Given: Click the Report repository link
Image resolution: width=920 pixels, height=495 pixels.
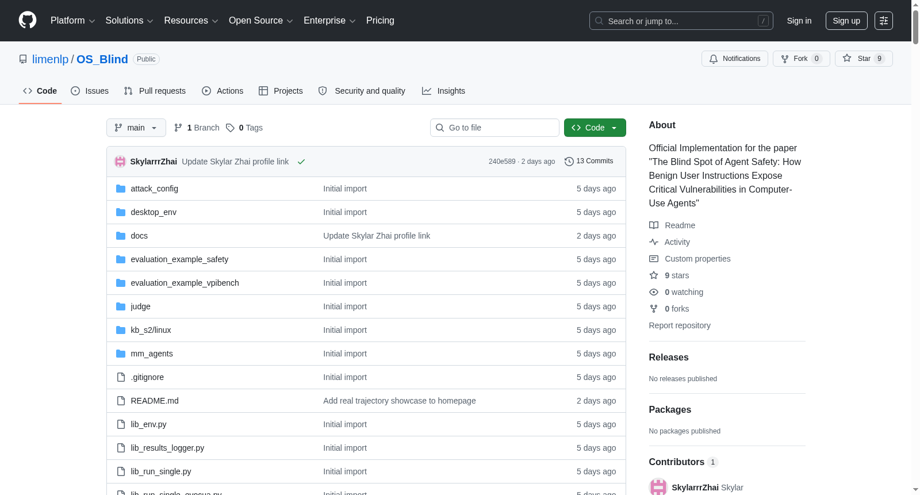Looking at the screenshot, I should [x=680, y=325].
